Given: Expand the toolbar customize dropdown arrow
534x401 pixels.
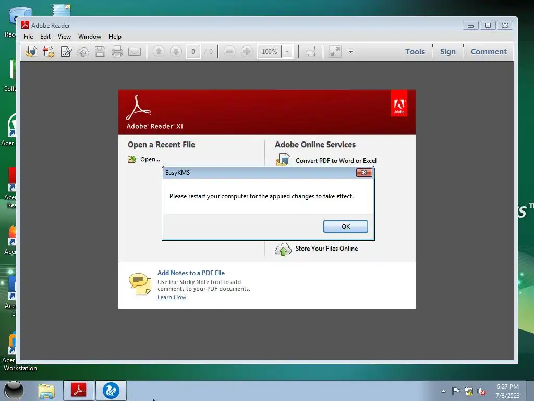Looking at the screenshot, I should click(x=350, y=52).
